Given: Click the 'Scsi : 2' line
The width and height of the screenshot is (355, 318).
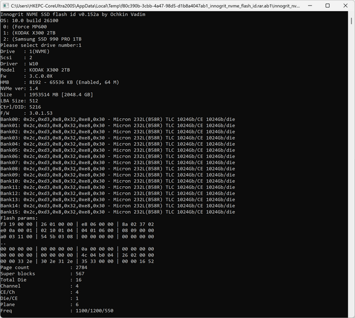Looking at the screenshot, I should coord(16,58).
